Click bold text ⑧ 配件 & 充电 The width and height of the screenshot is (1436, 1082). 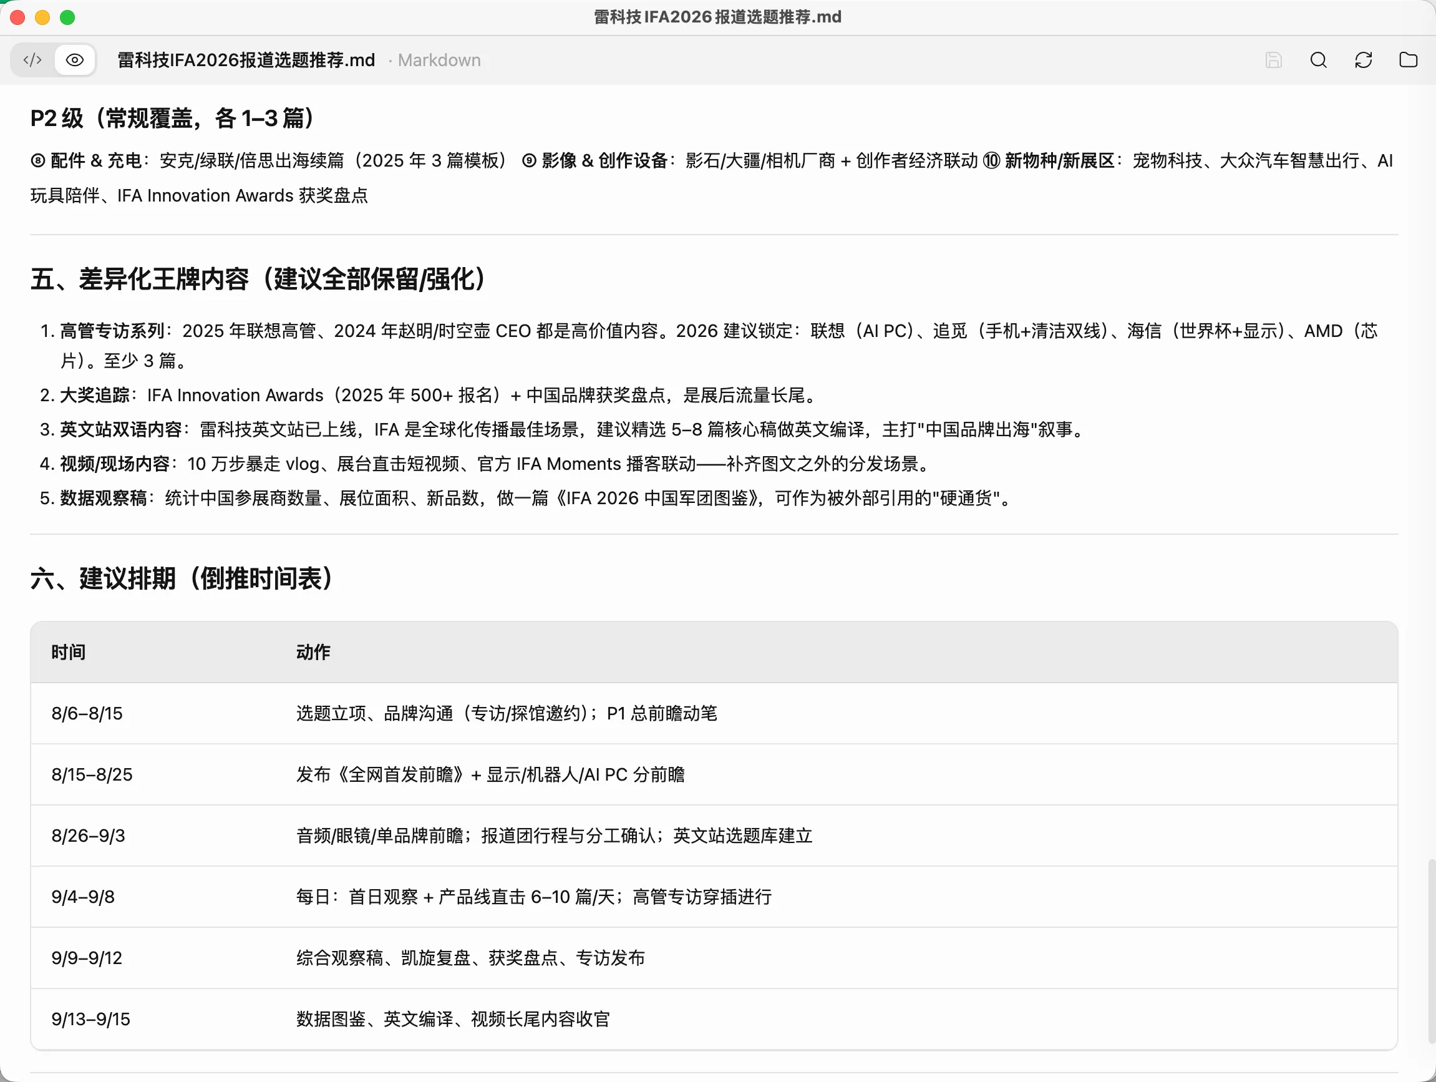pos(85,160)
